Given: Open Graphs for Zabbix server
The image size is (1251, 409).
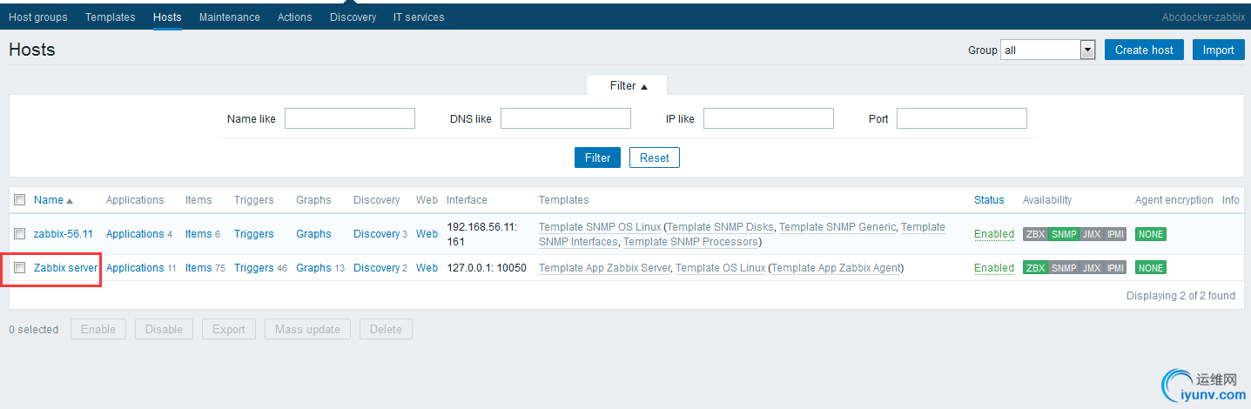Looking at the screenshot, I should tap(313, 268).
